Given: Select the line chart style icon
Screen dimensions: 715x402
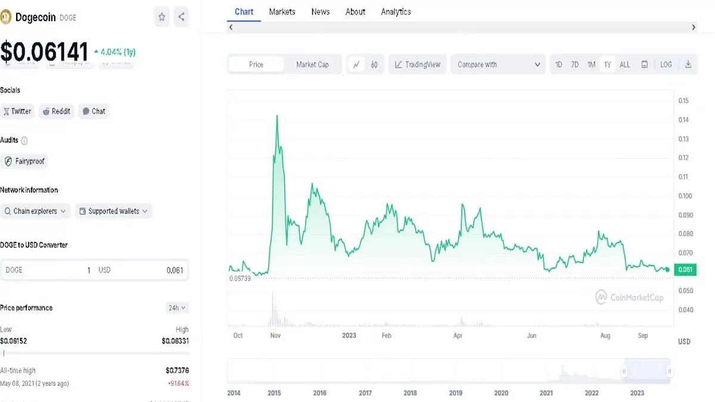Looking at the screenshot, I should tap(356, 64).
